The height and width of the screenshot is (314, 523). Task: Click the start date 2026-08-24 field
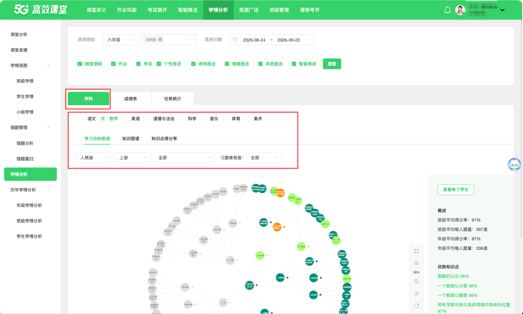pos(254,40)
